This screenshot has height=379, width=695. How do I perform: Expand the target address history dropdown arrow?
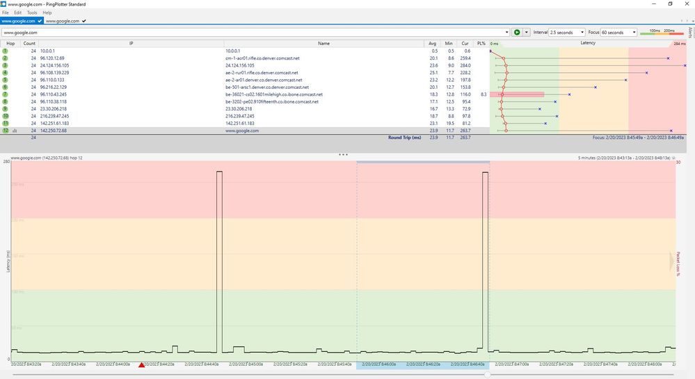506,33
